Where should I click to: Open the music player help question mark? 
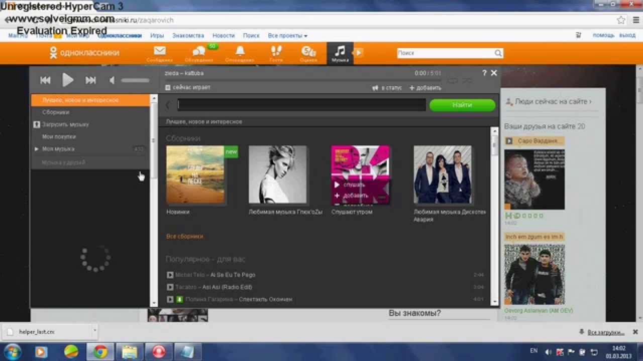pyautogui.click(x=484, y=73)
